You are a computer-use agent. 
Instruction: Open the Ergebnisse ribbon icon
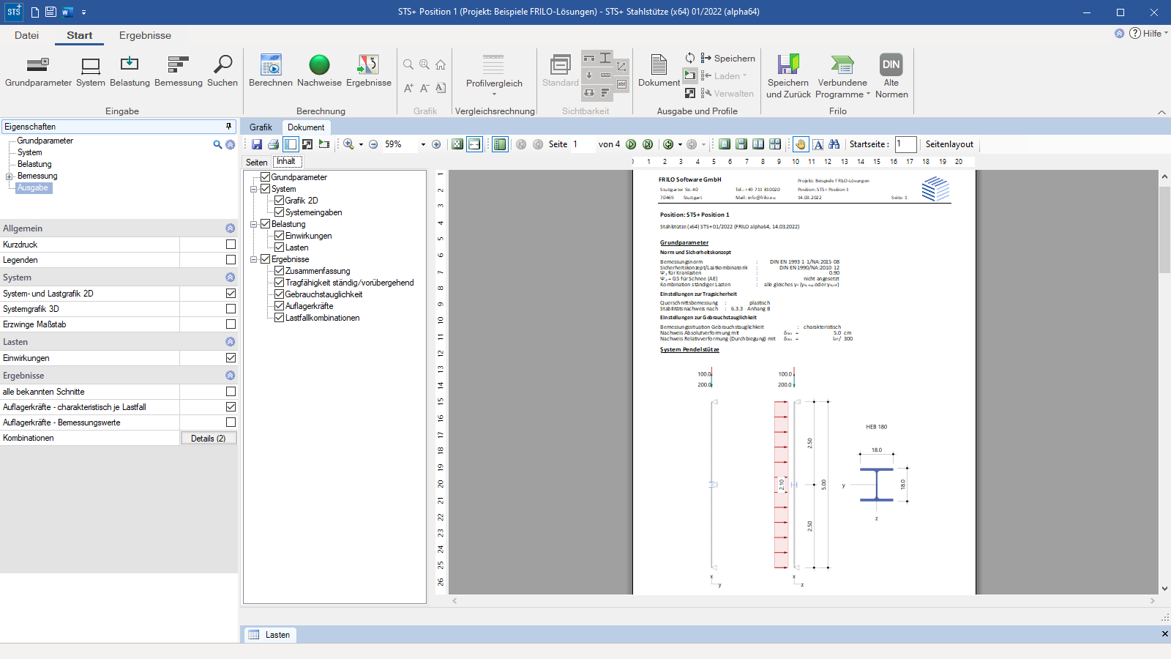[x=369, y=71]
